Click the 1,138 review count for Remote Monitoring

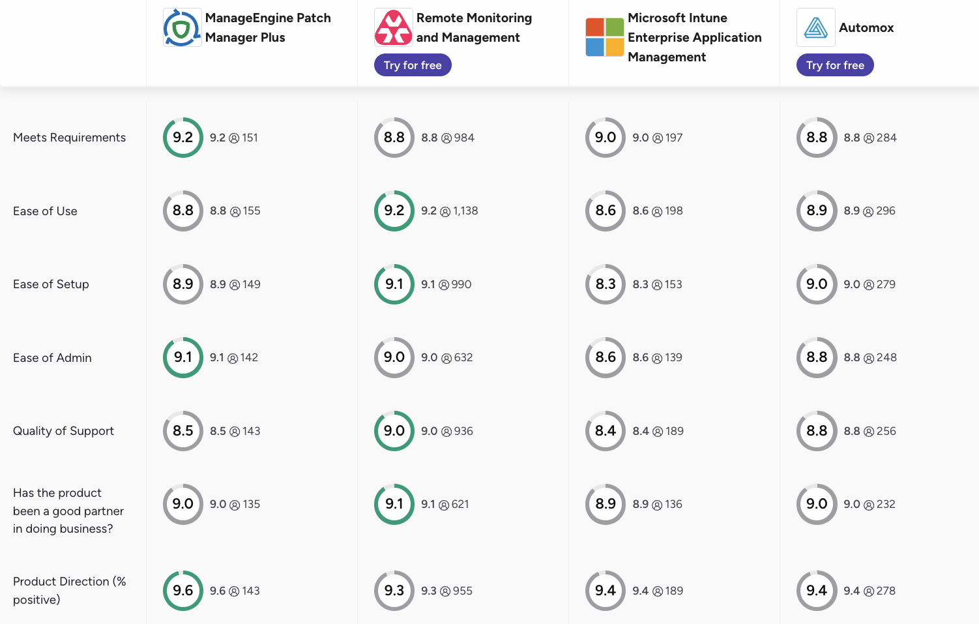[465, 211]
